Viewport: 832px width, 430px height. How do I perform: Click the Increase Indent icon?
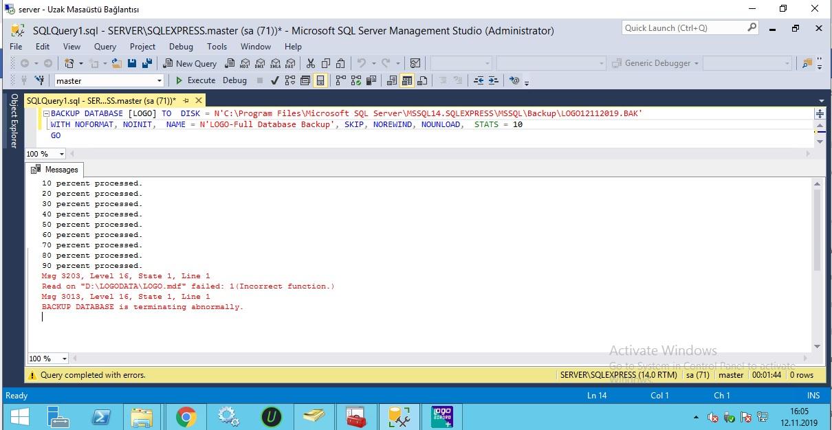tap(493, 80)
